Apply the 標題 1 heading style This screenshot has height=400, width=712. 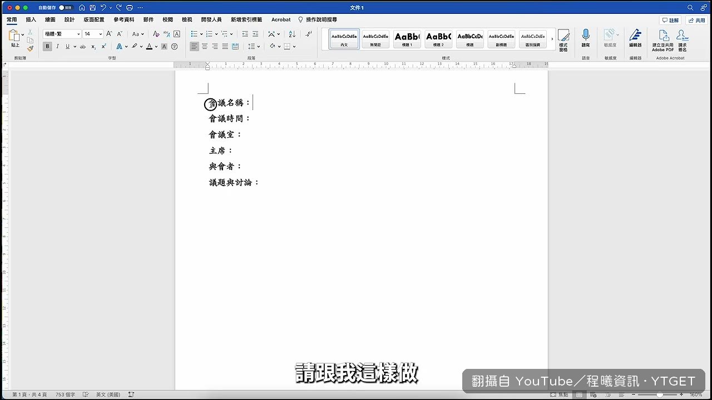click(407, 39)
